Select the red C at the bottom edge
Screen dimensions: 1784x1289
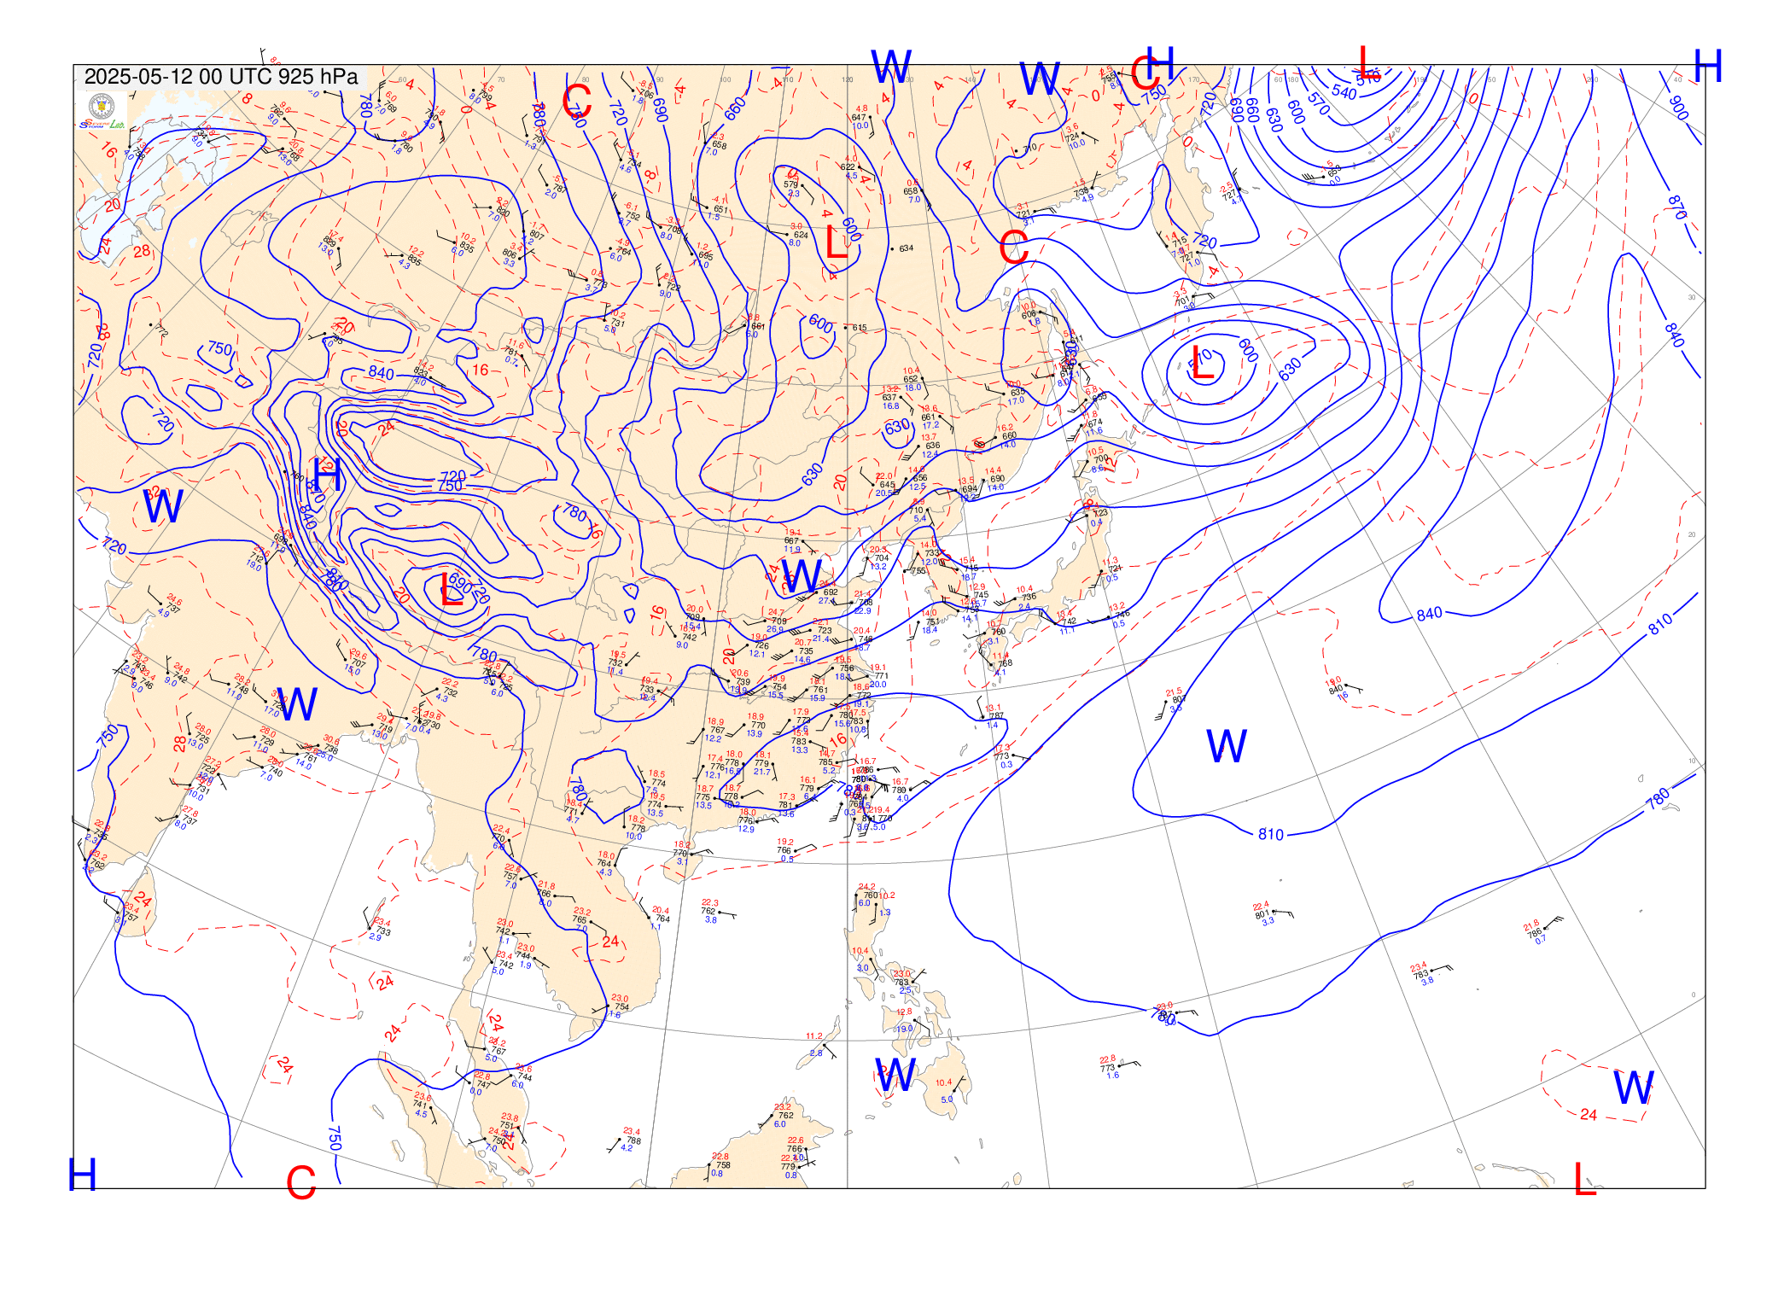[x=300, y=1183]
